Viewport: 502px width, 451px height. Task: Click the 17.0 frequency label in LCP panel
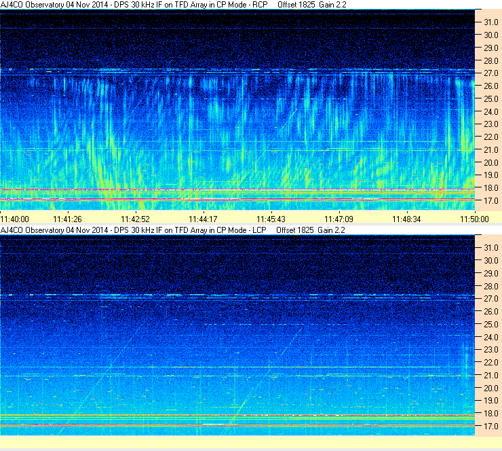pos(491,427)
